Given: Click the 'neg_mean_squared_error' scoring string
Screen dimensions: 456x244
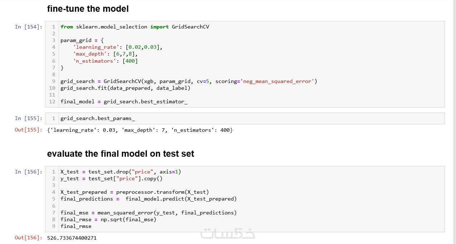Looking at the screenshot, I should 278,81.
